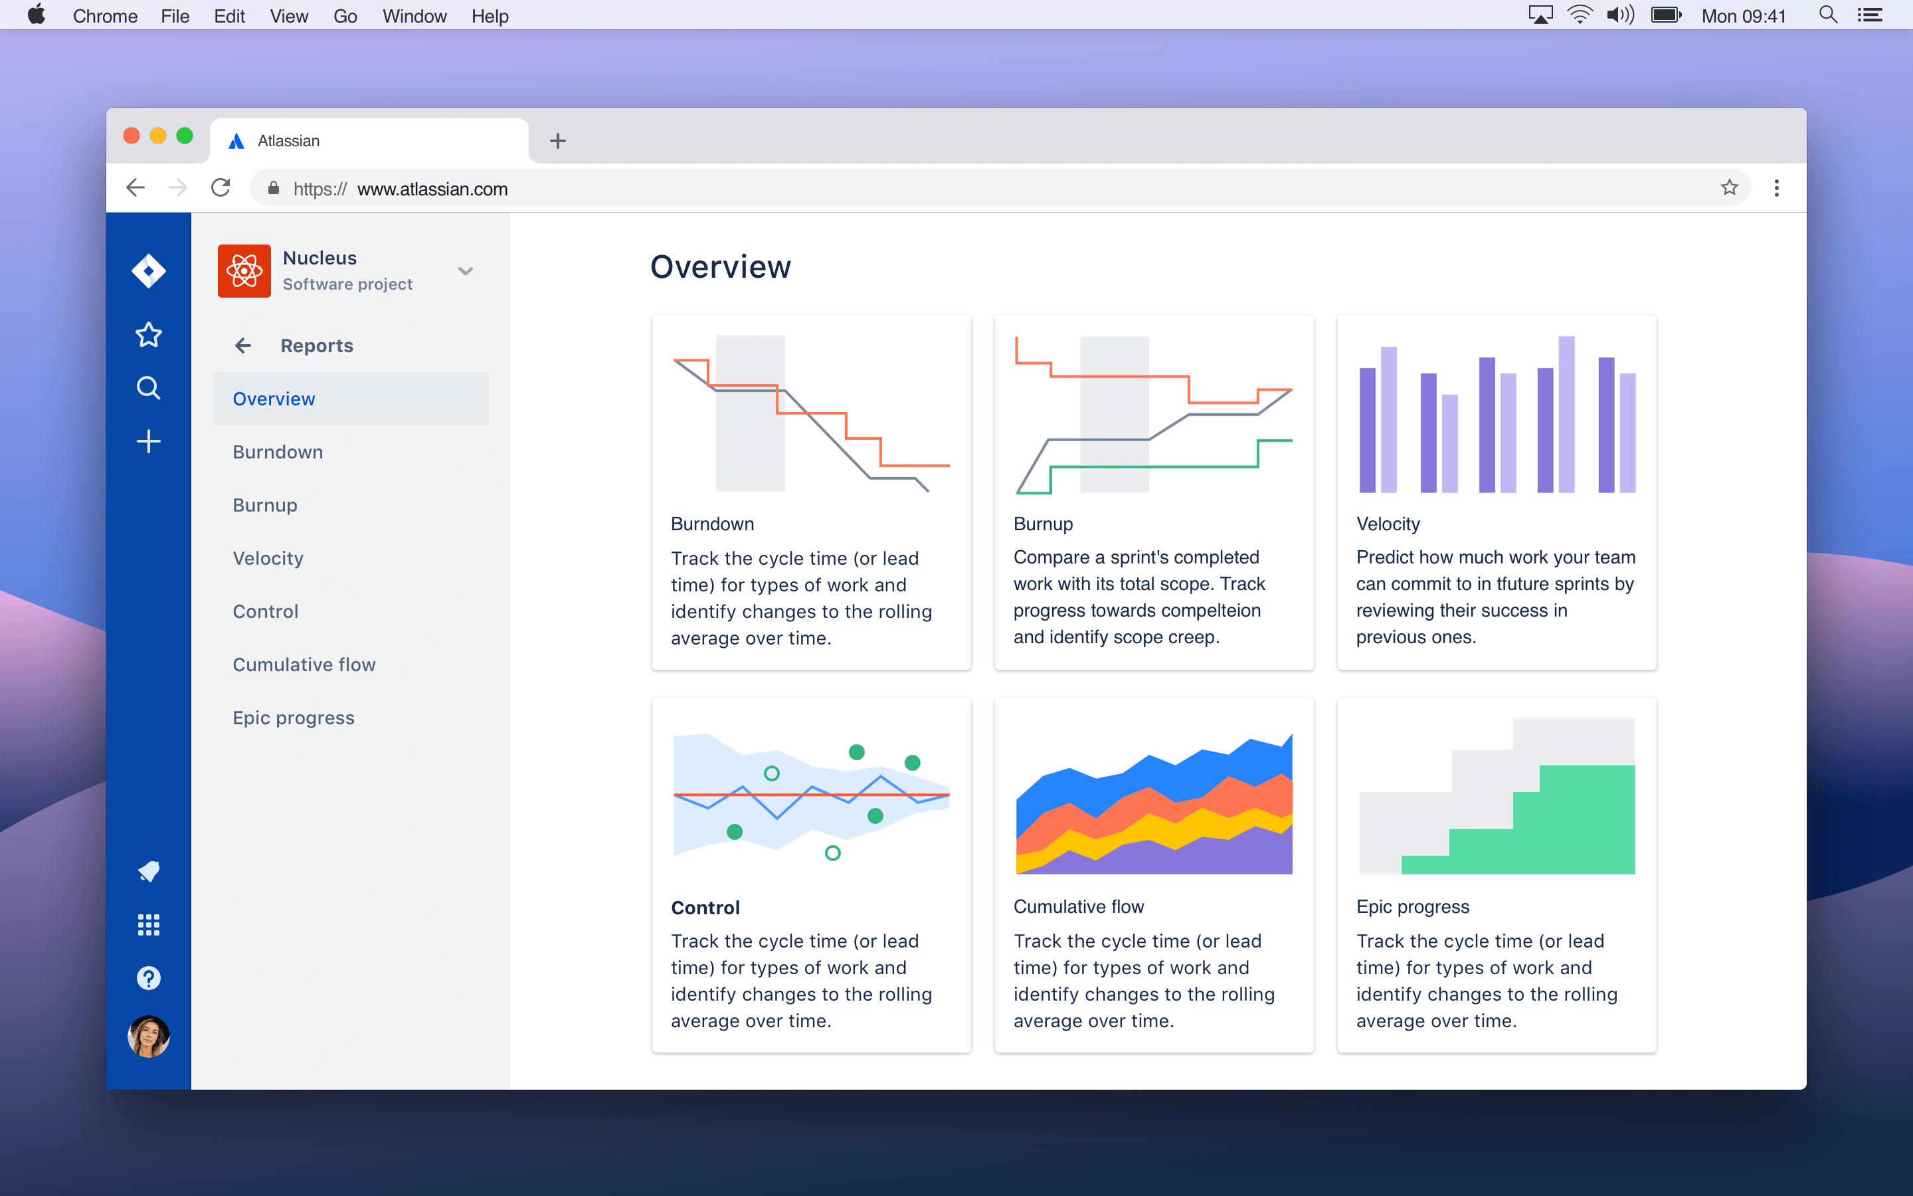1913x1196 pixels.
Task: Select the Velocity report card
Action: (x=1497, y=490)
